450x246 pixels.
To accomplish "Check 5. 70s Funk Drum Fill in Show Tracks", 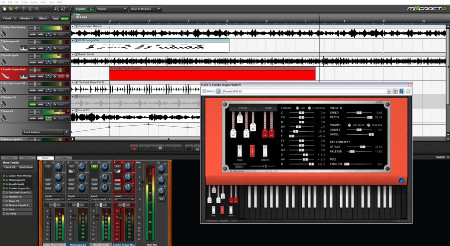I will point(3,192).
